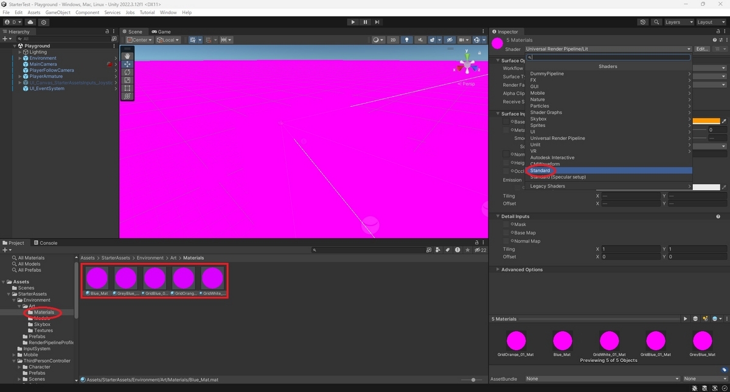The height and width of the screenshot is (392, 730).
Task: Toggle scene visibility eye icon
Action: [x=450, y=40]
